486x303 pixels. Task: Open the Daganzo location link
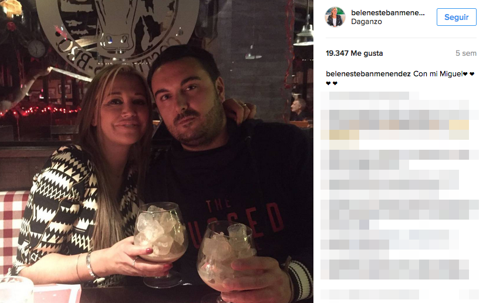click(366, 22)
